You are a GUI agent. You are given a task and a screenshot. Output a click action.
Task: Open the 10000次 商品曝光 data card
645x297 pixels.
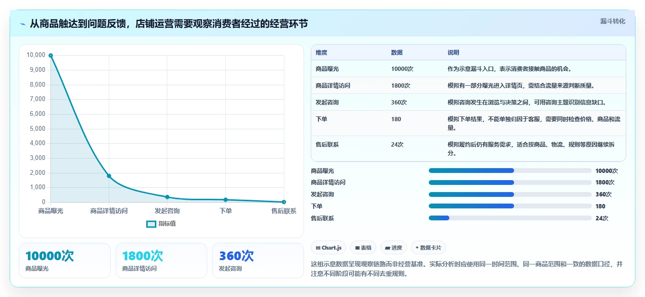coord(65,261)
